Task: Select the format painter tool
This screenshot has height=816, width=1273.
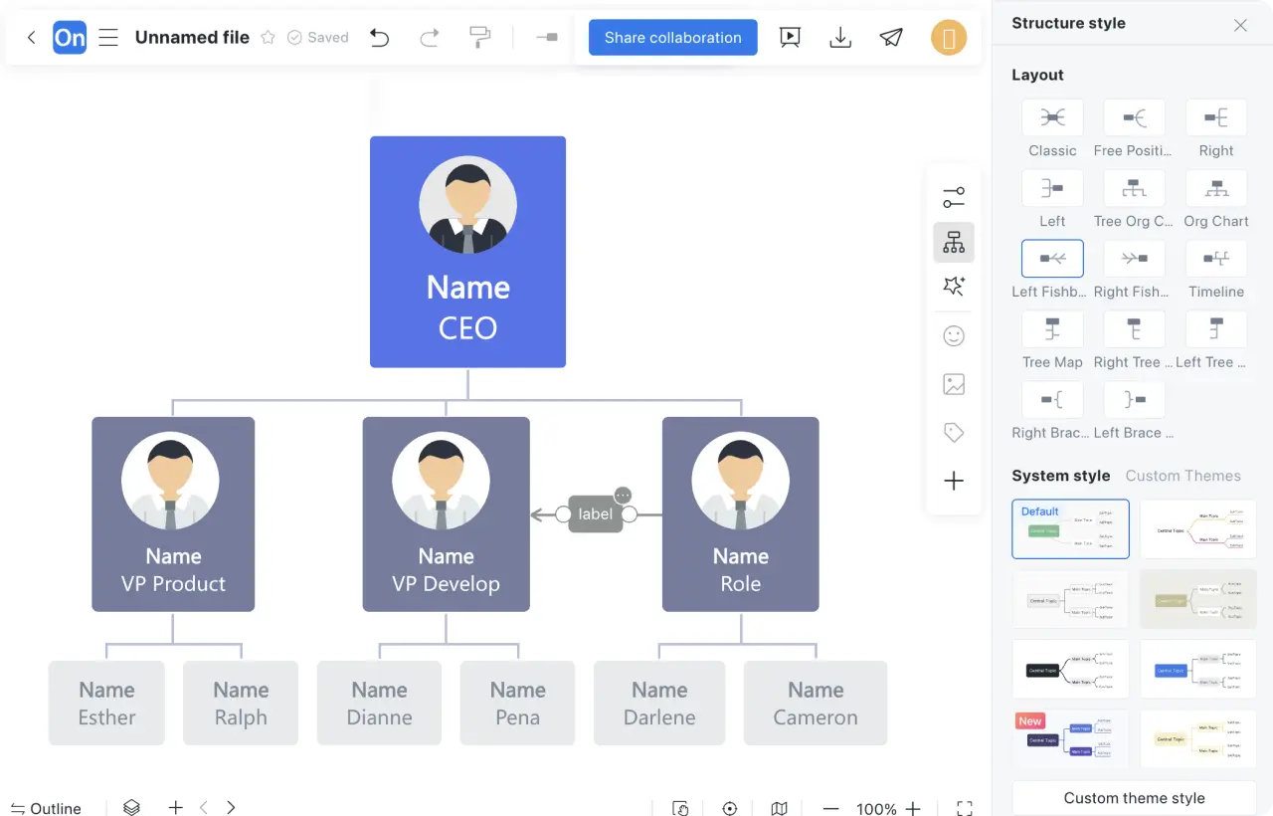Action: 480,38
